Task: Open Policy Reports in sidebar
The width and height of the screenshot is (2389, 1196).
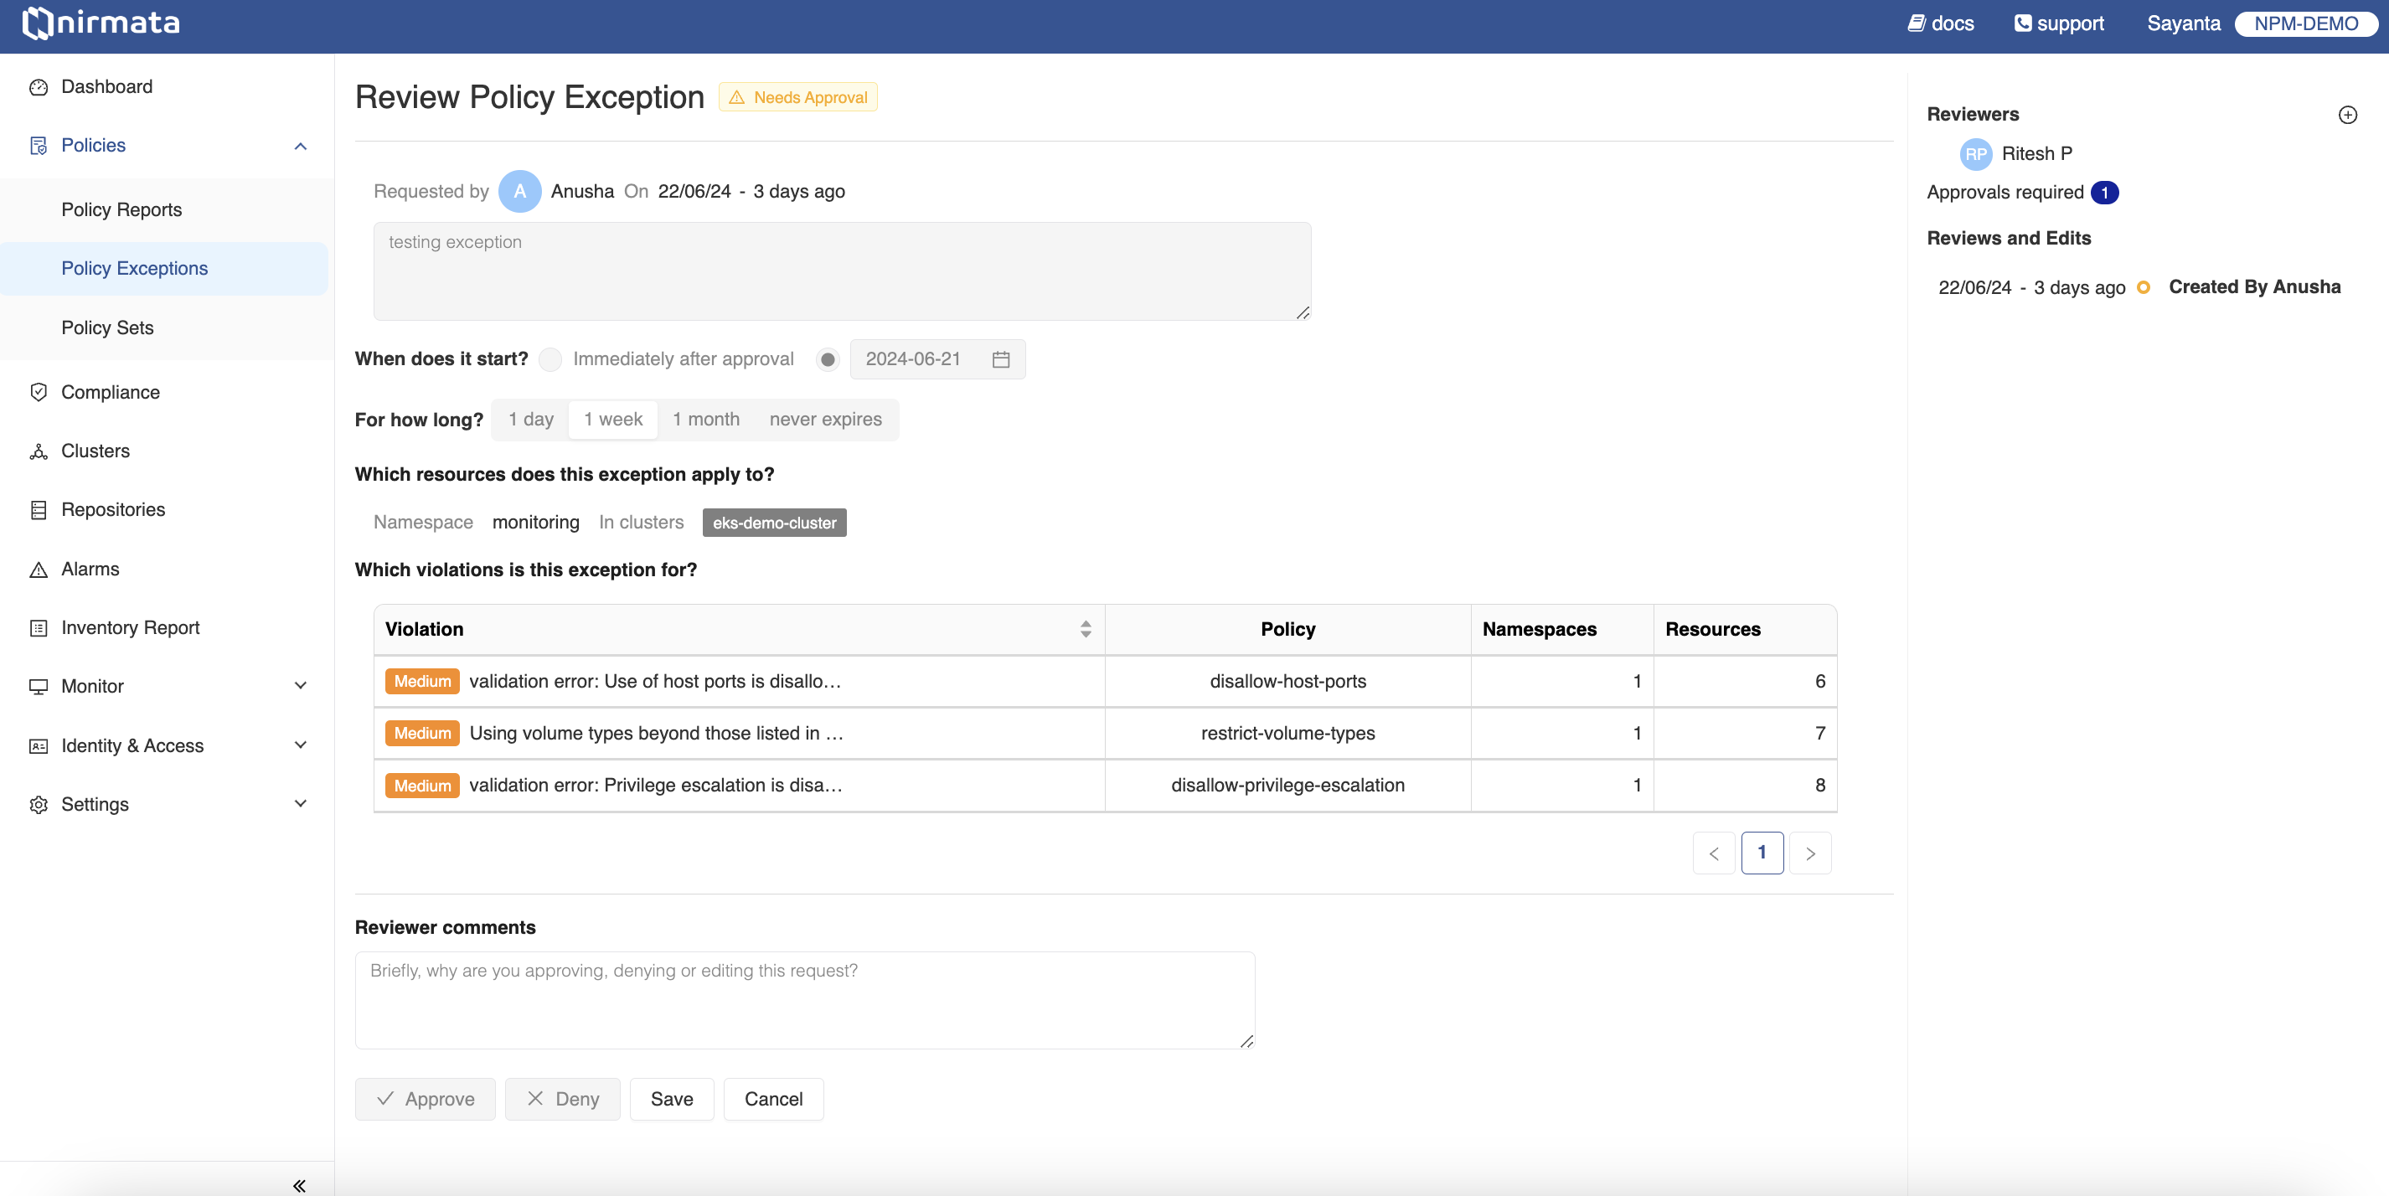Action: click(121, 209)
